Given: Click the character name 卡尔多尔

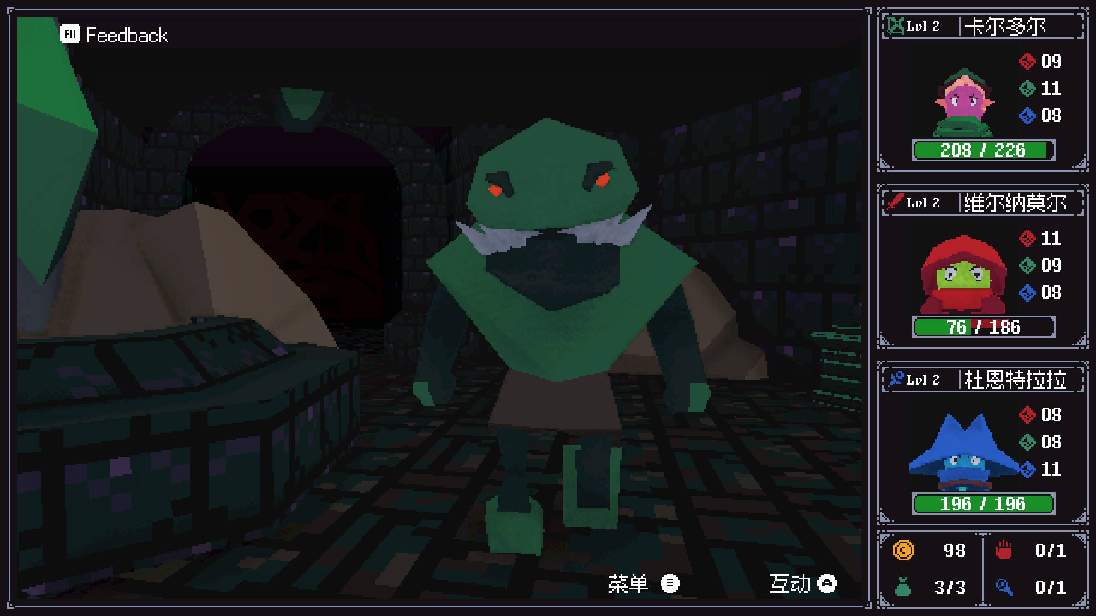Looking at the screenshot, I should [1005, 27].
